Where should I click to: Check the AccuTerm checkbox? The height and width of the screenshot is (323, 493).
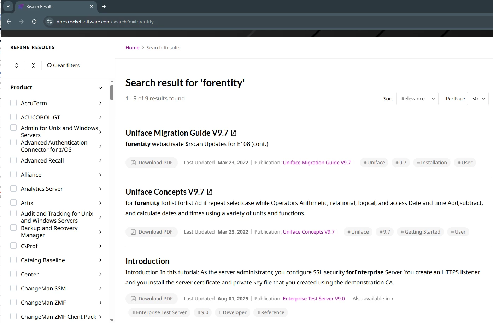13,103
